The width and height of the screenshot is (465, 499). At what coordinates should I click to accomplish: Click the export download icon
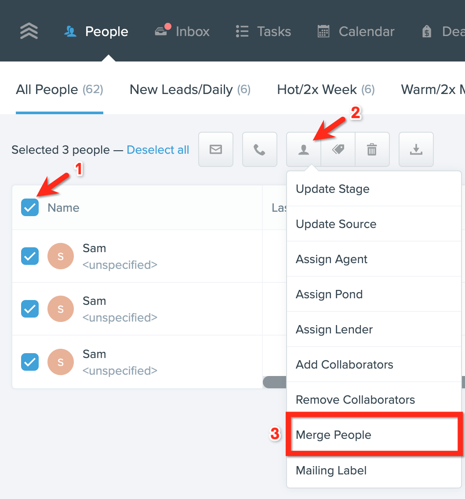(416, 149)
